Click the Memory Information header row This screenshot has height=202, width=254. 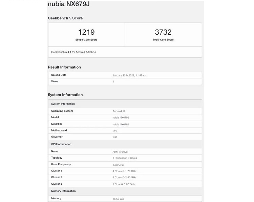(125, 191)
